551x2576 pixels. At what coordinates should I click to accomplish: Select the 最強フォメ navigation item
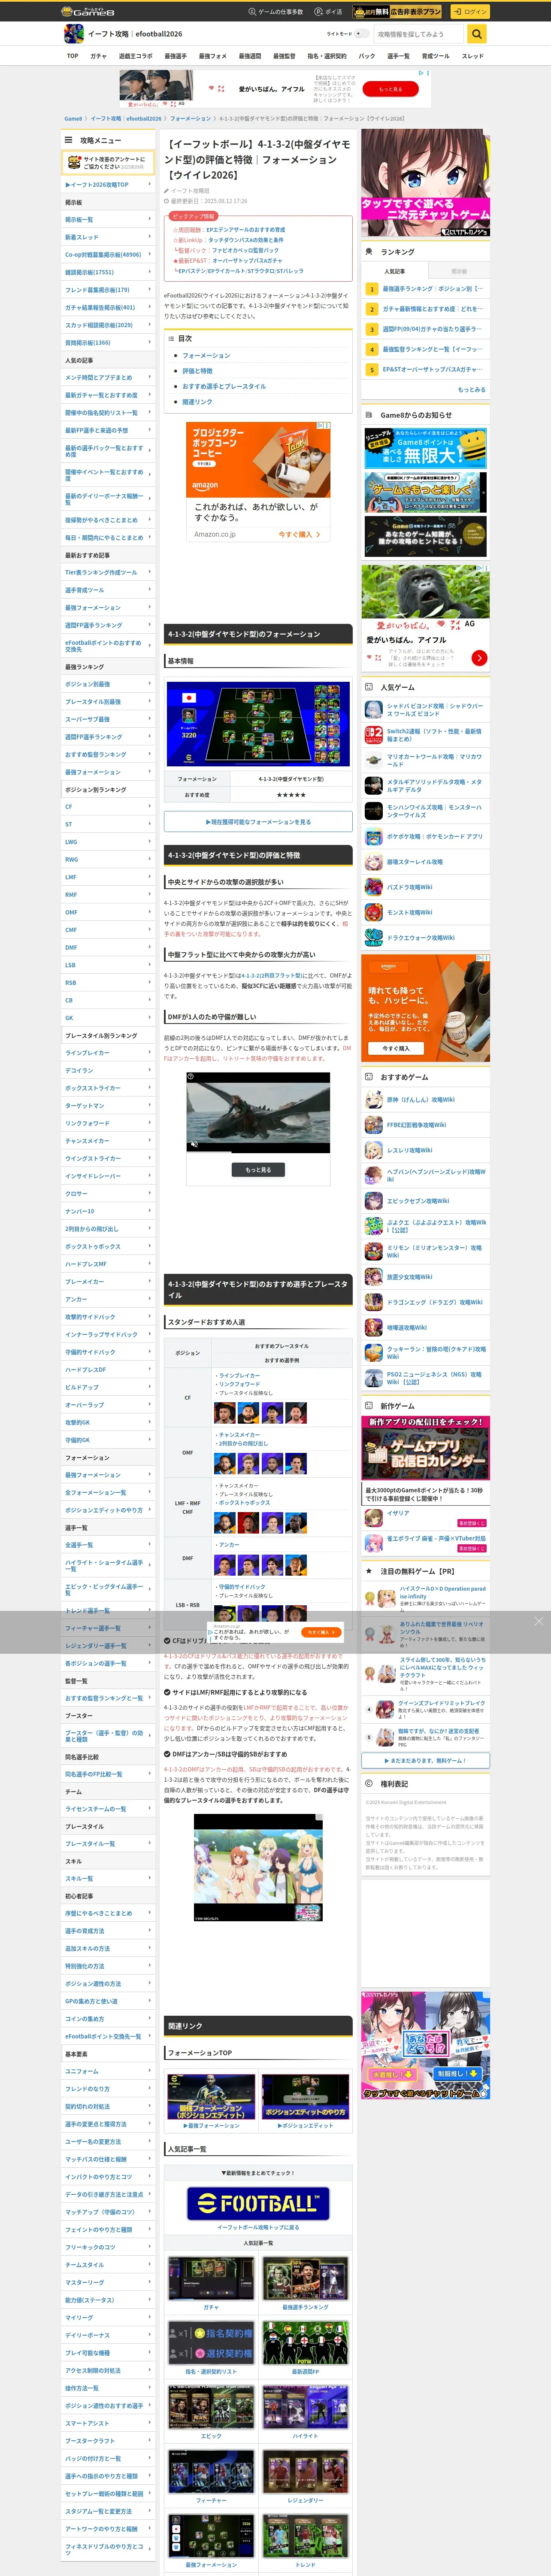212,56
